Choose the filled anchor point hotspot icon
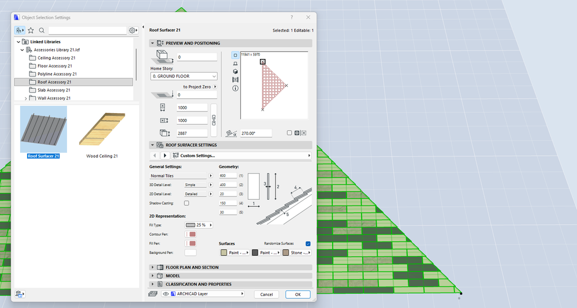 click(x=297, y=133)
